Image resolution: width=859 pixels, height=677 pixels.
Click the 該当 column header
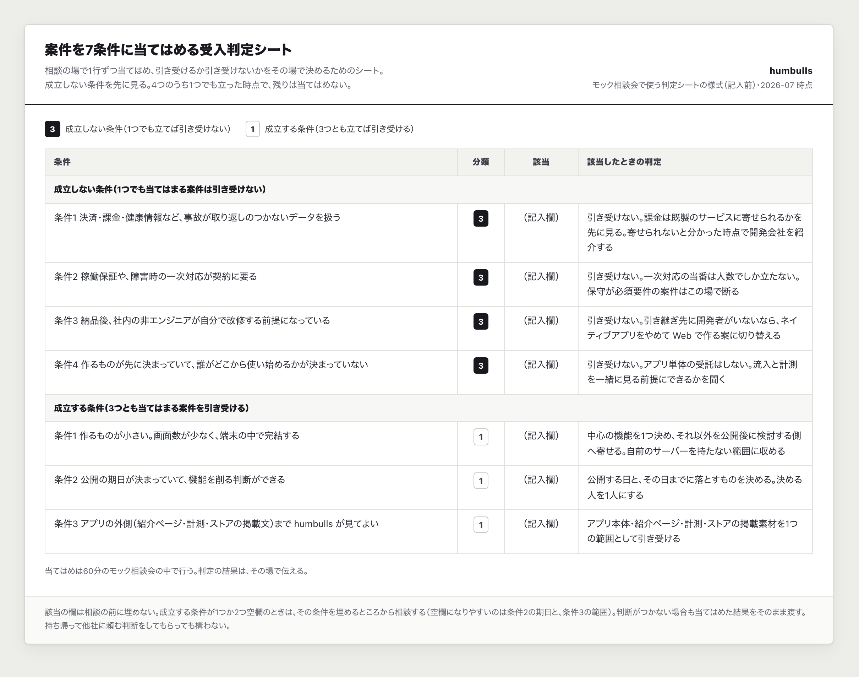[x=541, y=162]
